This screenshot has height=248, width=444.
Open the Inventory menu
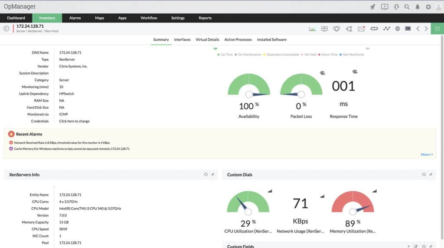47,18
